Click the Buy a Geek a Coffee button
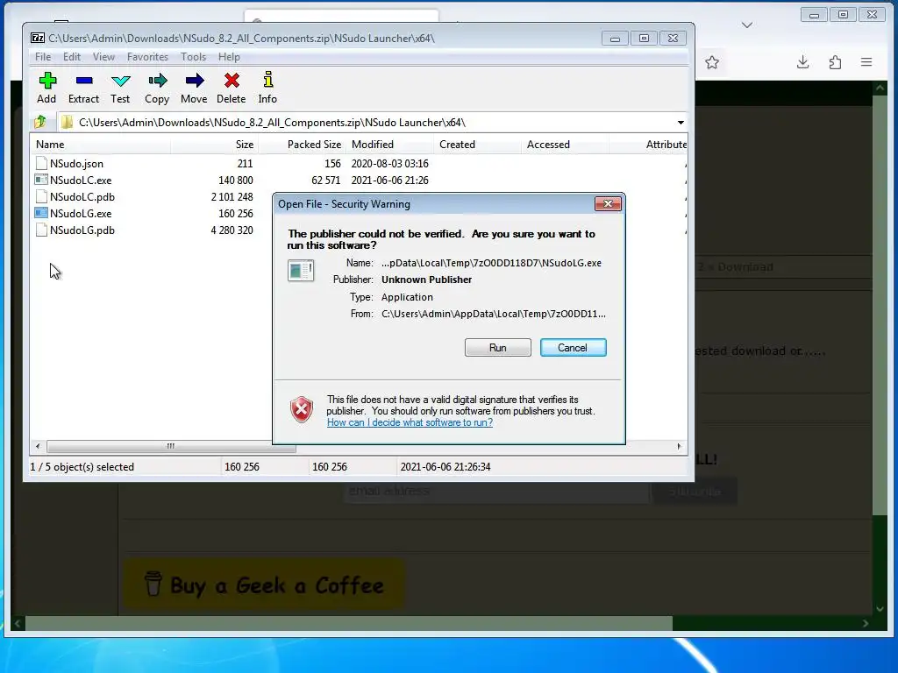Screen dimensions: 898x673 coord(263,584)
